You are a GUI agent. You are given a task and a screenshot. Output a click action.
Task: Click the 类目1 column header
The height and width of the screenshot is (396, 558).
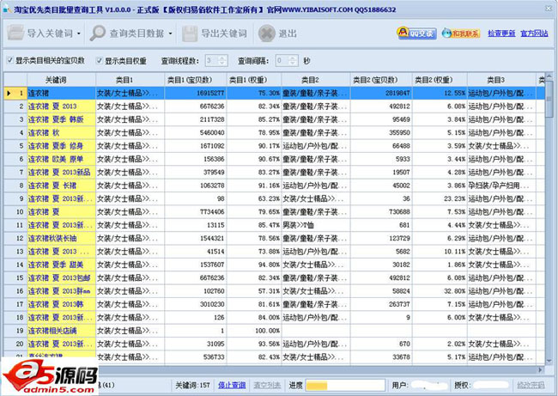(130, 80)
